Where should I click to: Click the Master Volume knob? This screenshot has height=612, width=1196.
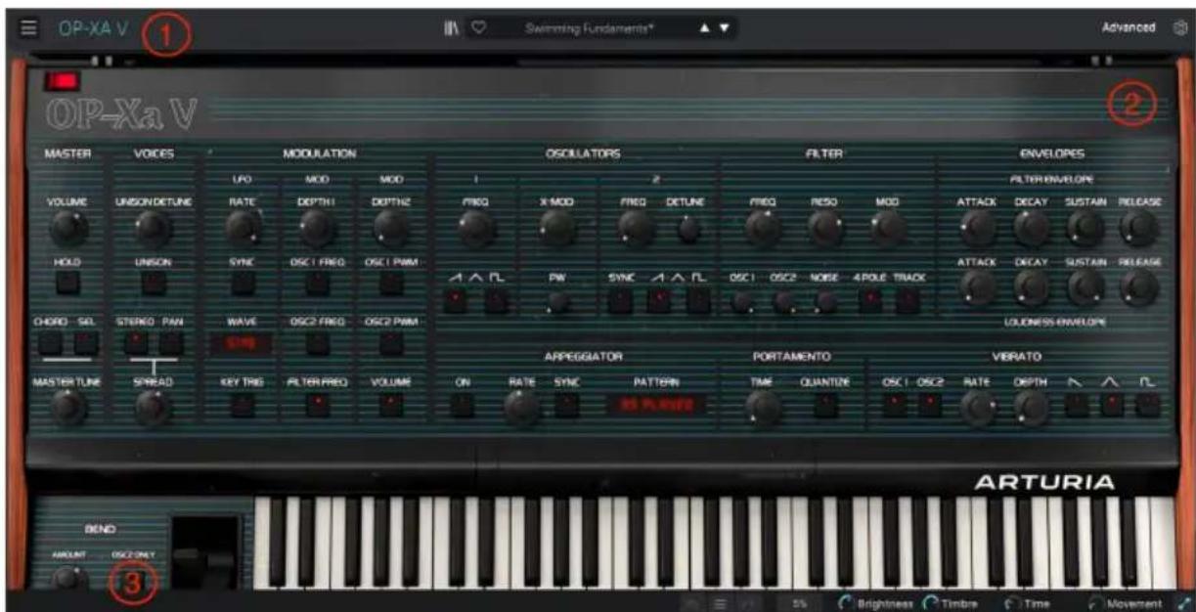[67, 229]
